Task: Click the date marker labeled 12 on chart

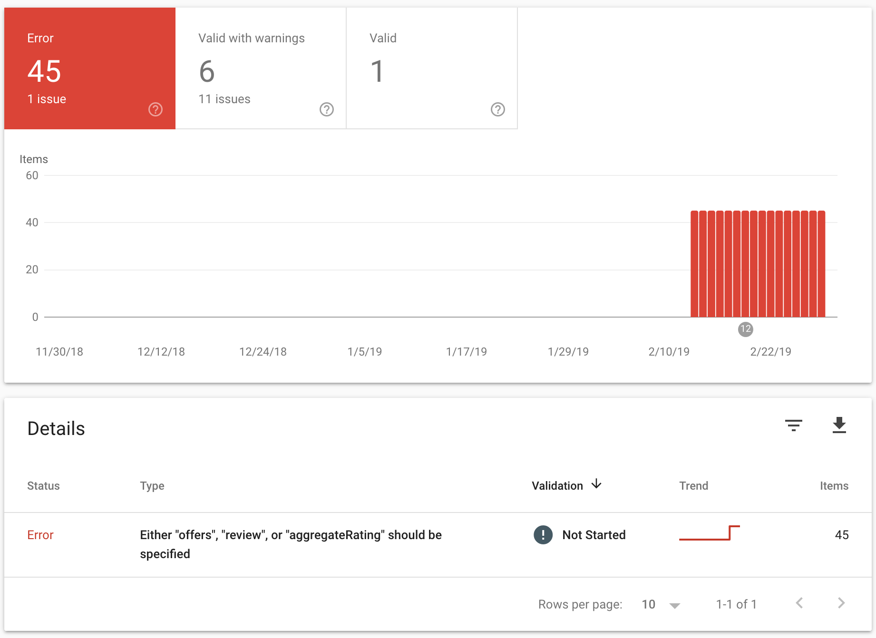Action: pos(745,329)
